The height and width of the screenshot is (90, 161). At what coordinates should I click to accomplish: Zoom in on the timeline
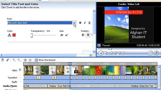pyautogui.click(x=14, y=60)
